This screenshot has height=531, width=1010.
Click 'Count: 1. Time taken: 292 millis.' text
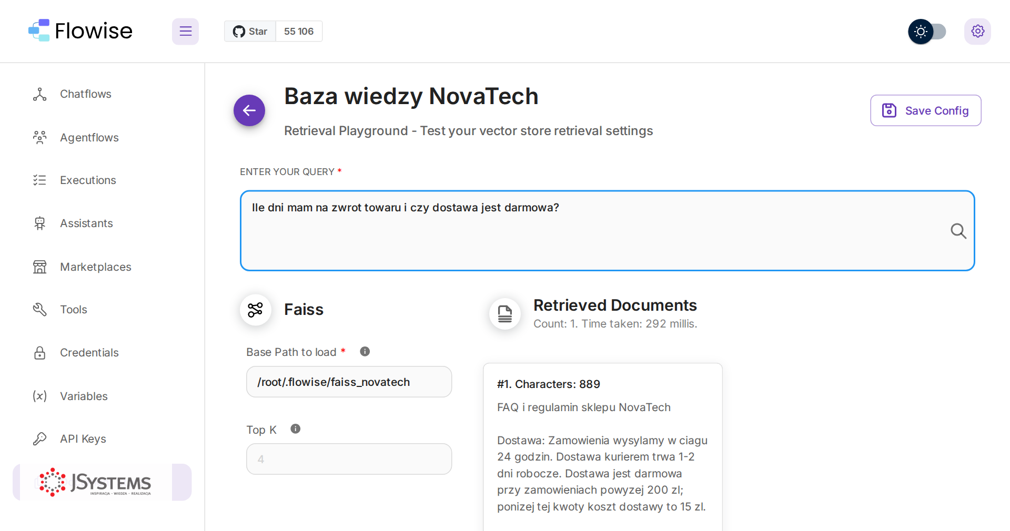click(615, 324)
